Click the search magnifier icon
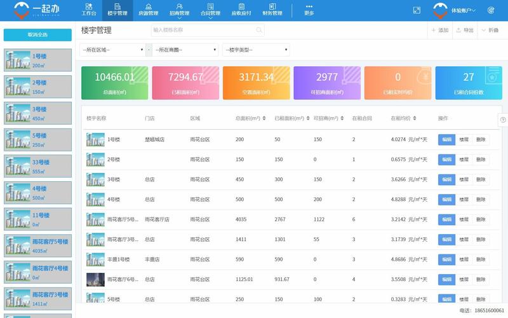Image resolution: width=508 pixels, height=318 pixels. [x=259, y=30]
